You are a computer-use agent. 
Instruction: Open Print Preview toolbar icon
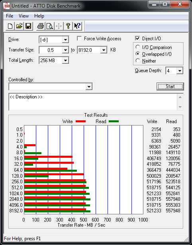pyautogui.click(x=50, y=26)
